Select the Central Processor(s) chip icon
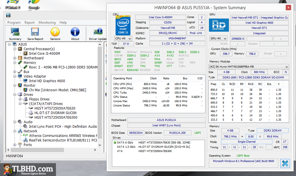Image resolution: width=296 pixels, height=176 pixels. (20, 49)
